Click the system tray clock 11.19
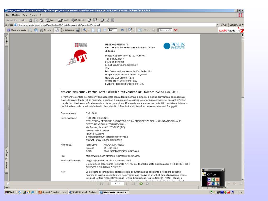This screenshot has width=268, height=201. [x=239, y=192]
